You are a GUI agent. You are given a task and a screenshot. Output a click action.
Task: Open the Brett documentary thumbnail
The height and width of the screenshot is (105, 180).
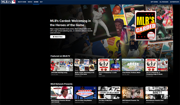(157, 93)
